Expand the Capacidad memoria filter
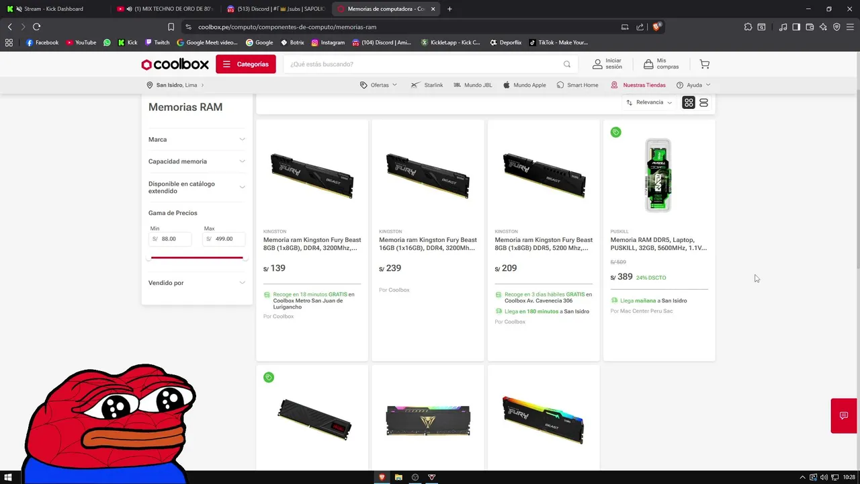Image resolution: width=860 pixels, height=484 pixels. pos(197,161)
